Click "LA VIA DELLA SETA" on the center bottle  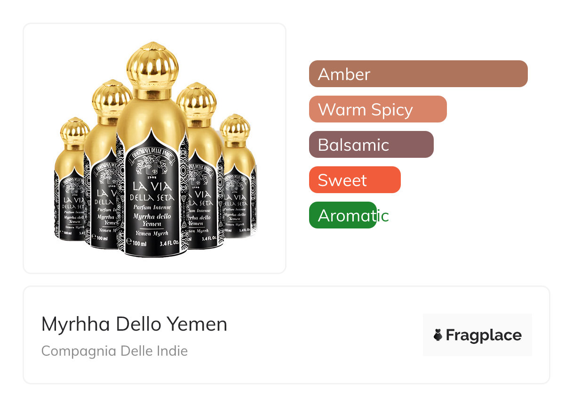coord(152,192)
